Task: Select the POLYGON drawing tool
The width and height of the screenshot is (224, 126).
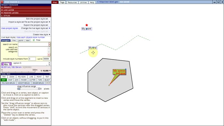Action: [22, 77]
